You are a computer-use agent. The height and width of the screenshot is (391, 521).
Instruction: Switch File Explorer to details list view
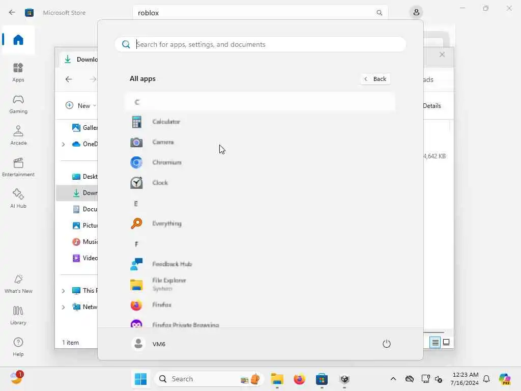tap(435, 342)
